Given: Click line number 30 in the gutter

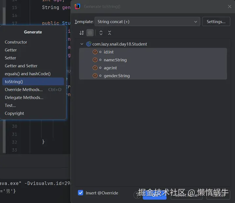Looking at the screenshot, I should (x=15, y=126).
